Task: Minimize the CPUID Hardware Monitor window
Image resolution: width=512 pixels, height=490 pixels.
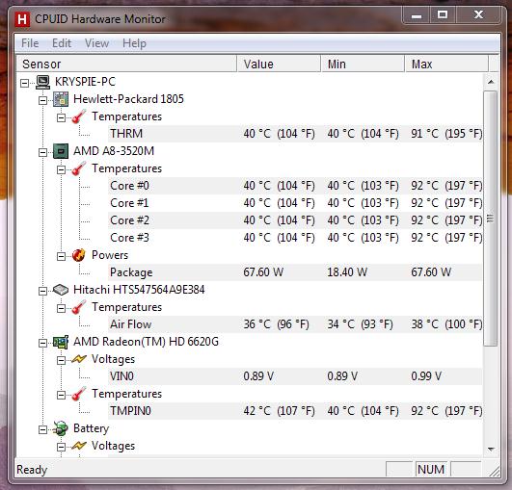Action: [417, 15]
